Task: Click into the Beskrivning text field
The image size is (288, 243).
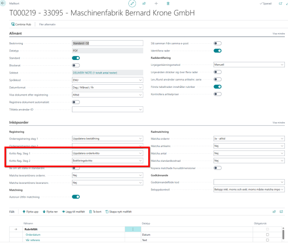Action: (107, 43)
